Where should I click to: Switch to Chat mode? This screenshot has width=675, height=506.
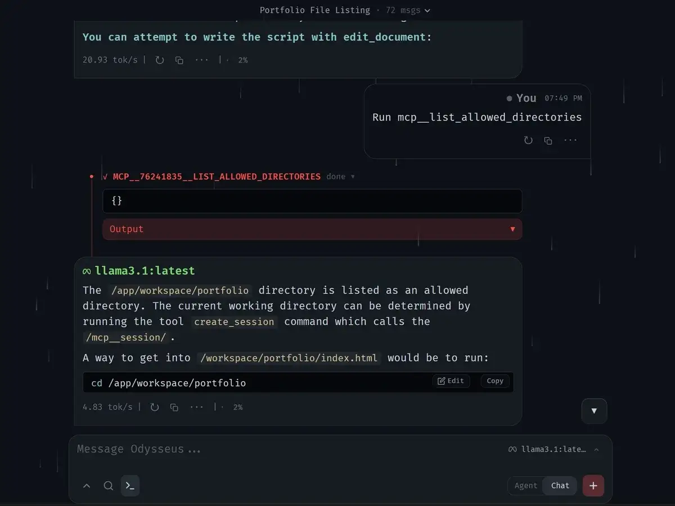pyautogui.click(x=560, y=486)
